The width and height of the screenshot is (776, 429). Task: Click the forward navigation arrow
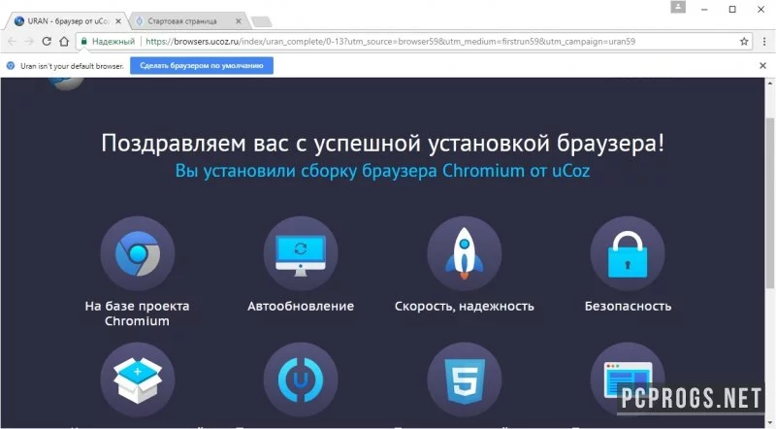coord(29,42)
